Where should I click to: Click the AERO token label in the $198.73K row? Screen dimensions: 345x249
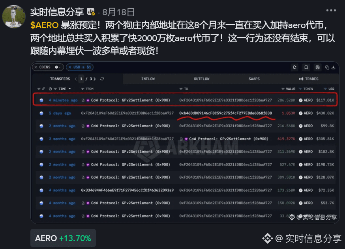(308, 164)
